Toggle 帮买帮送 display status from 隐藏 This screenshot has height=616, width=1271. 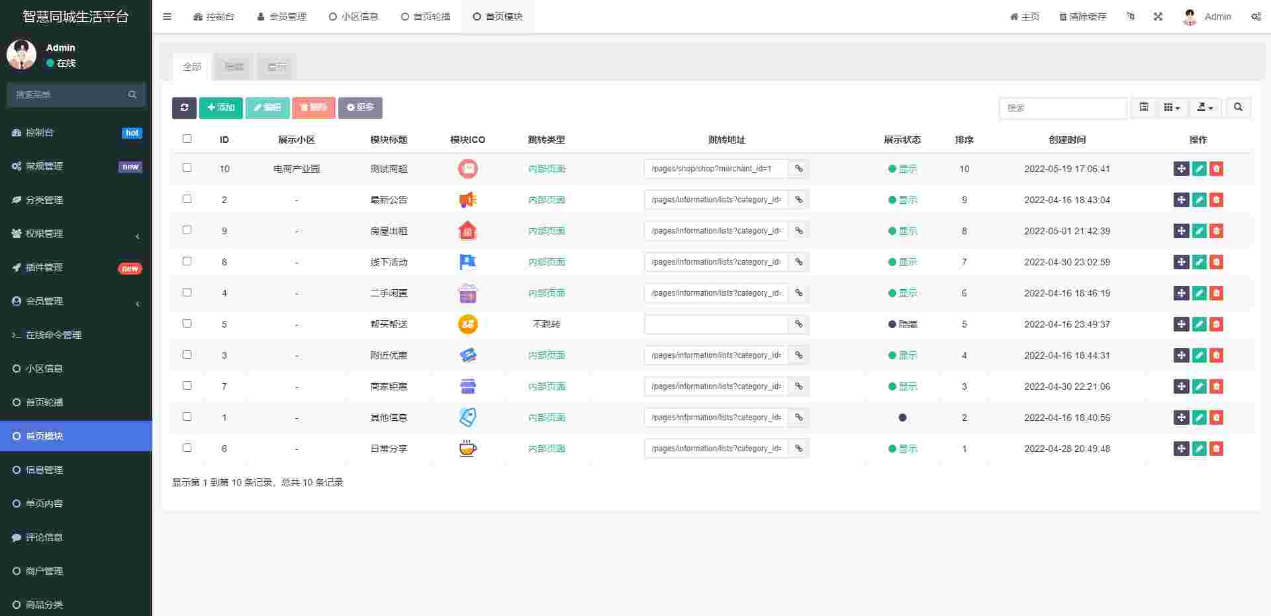[x=902, y=324]
